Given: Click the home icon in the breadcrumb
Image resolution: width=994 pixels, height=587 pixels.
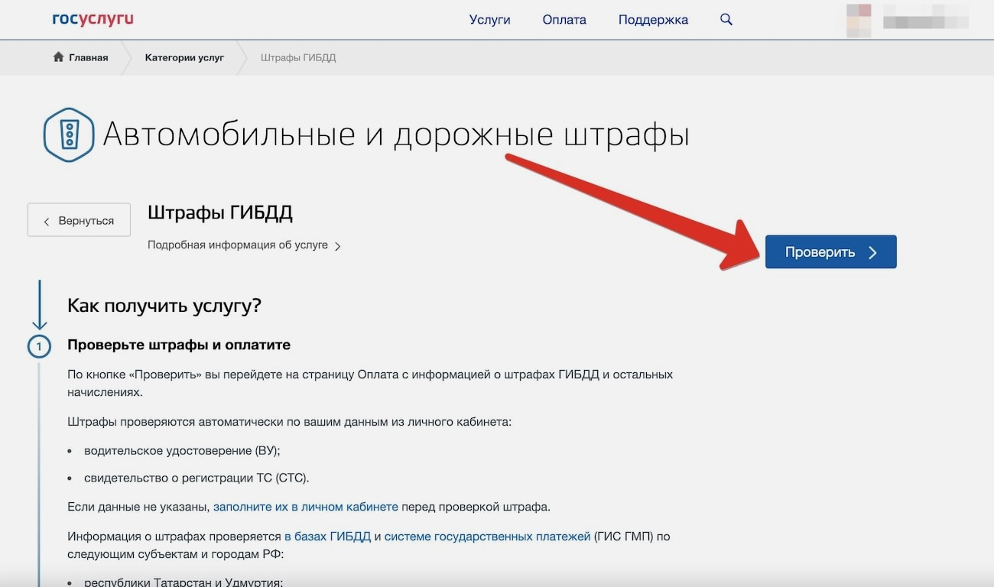Looking at the screenshot, I should point(58,57).
